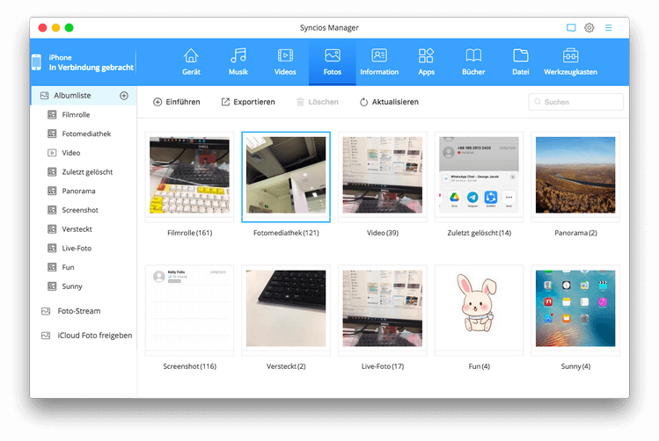Click the Einführen import button
This screenshot has height=441, width=659.
pos(177,102)
